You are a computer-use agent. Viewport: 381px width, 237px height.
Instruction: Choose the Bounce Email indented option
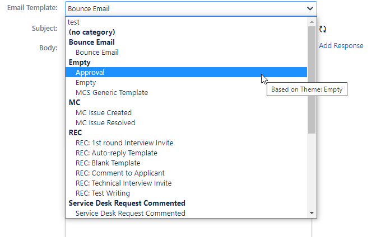[x=186, y=52]
